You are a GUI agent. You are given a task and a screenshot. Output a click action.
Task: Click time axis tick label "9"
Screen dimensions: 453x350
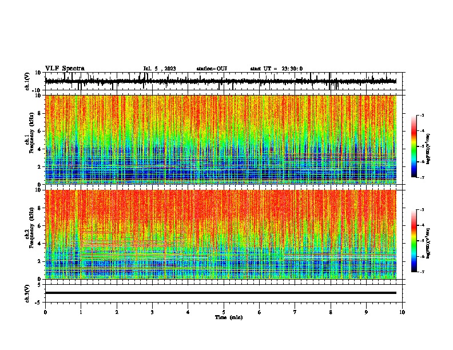click(366, 312)
